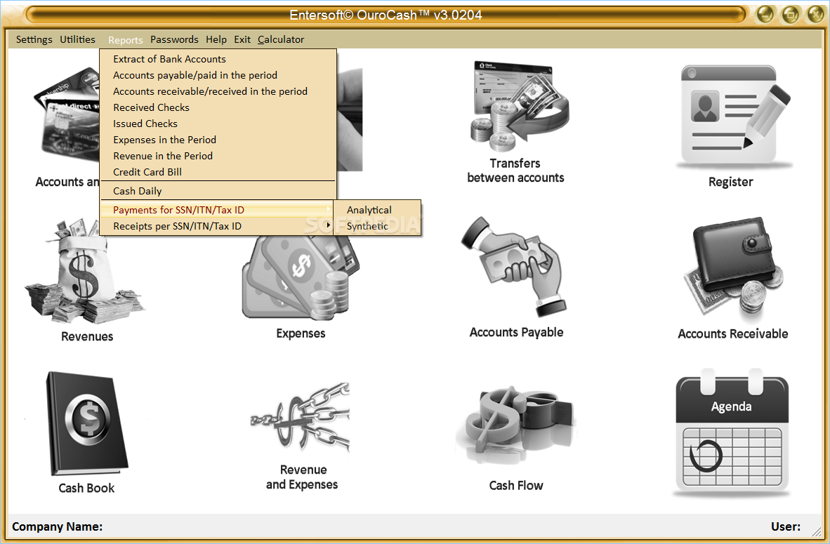Click the gold minimize orb button
The height and width of the screenshot is (544, 830).
(765, 14)
